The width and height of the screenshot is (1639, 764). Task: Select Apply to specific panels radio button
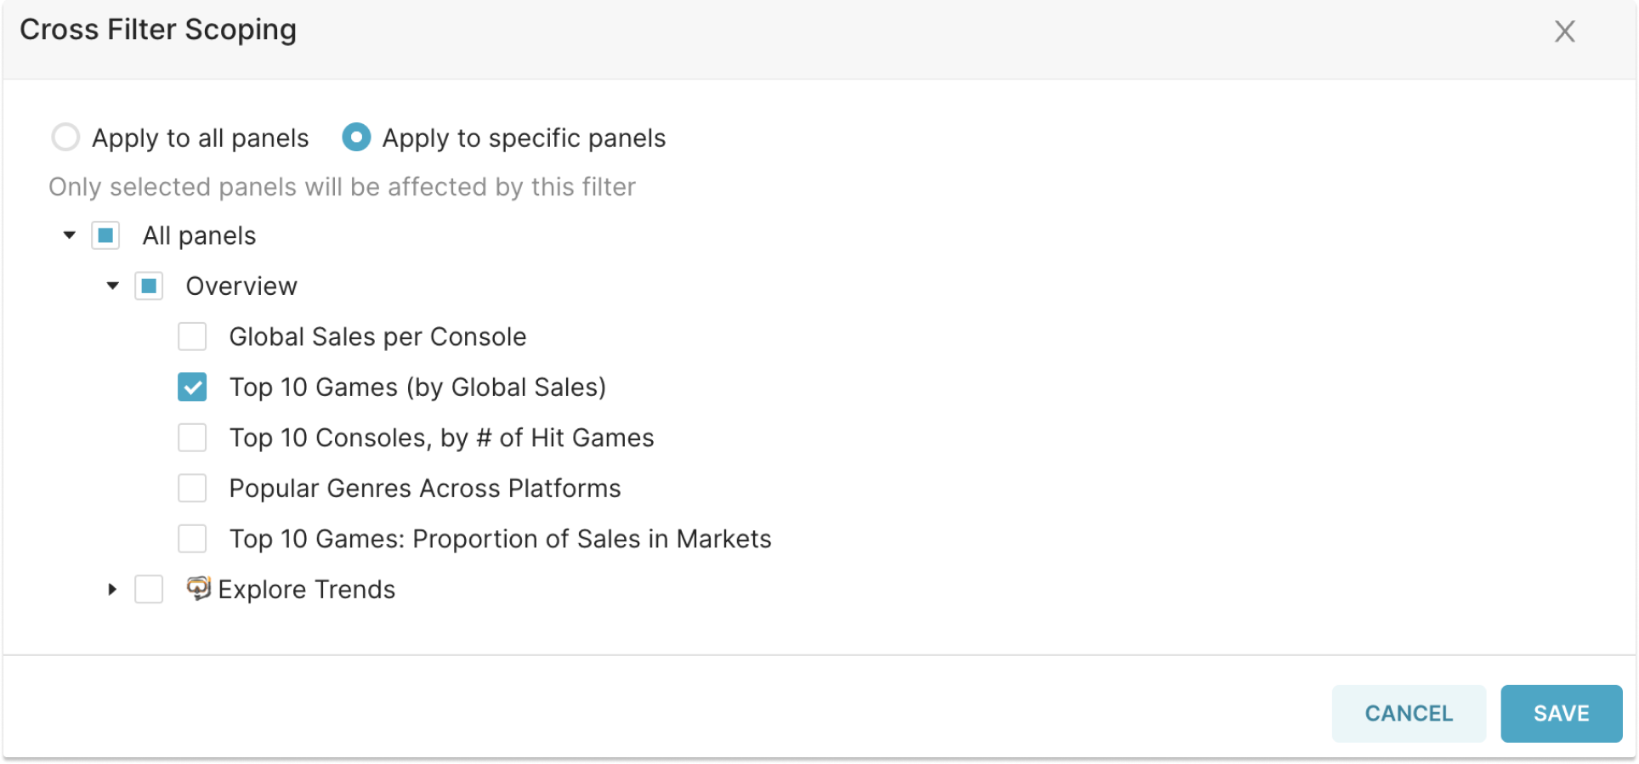(x=356, y=138)
